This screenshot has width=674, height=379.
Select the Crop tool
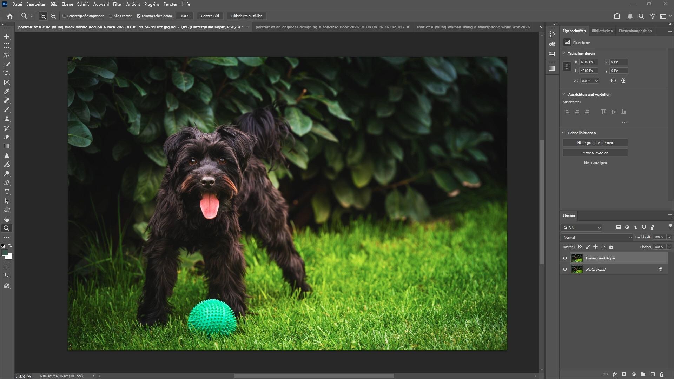(x=7, y=73)
